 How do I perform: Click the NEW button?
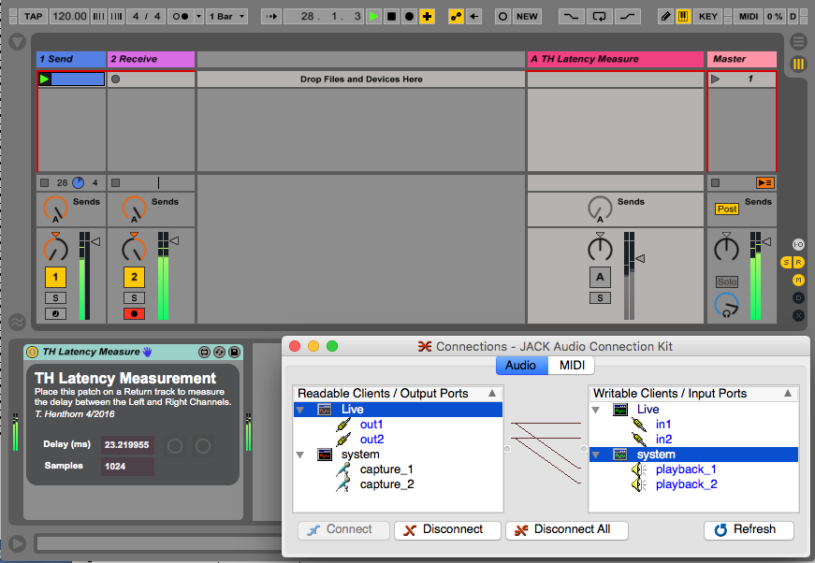(x=527, y=17)
